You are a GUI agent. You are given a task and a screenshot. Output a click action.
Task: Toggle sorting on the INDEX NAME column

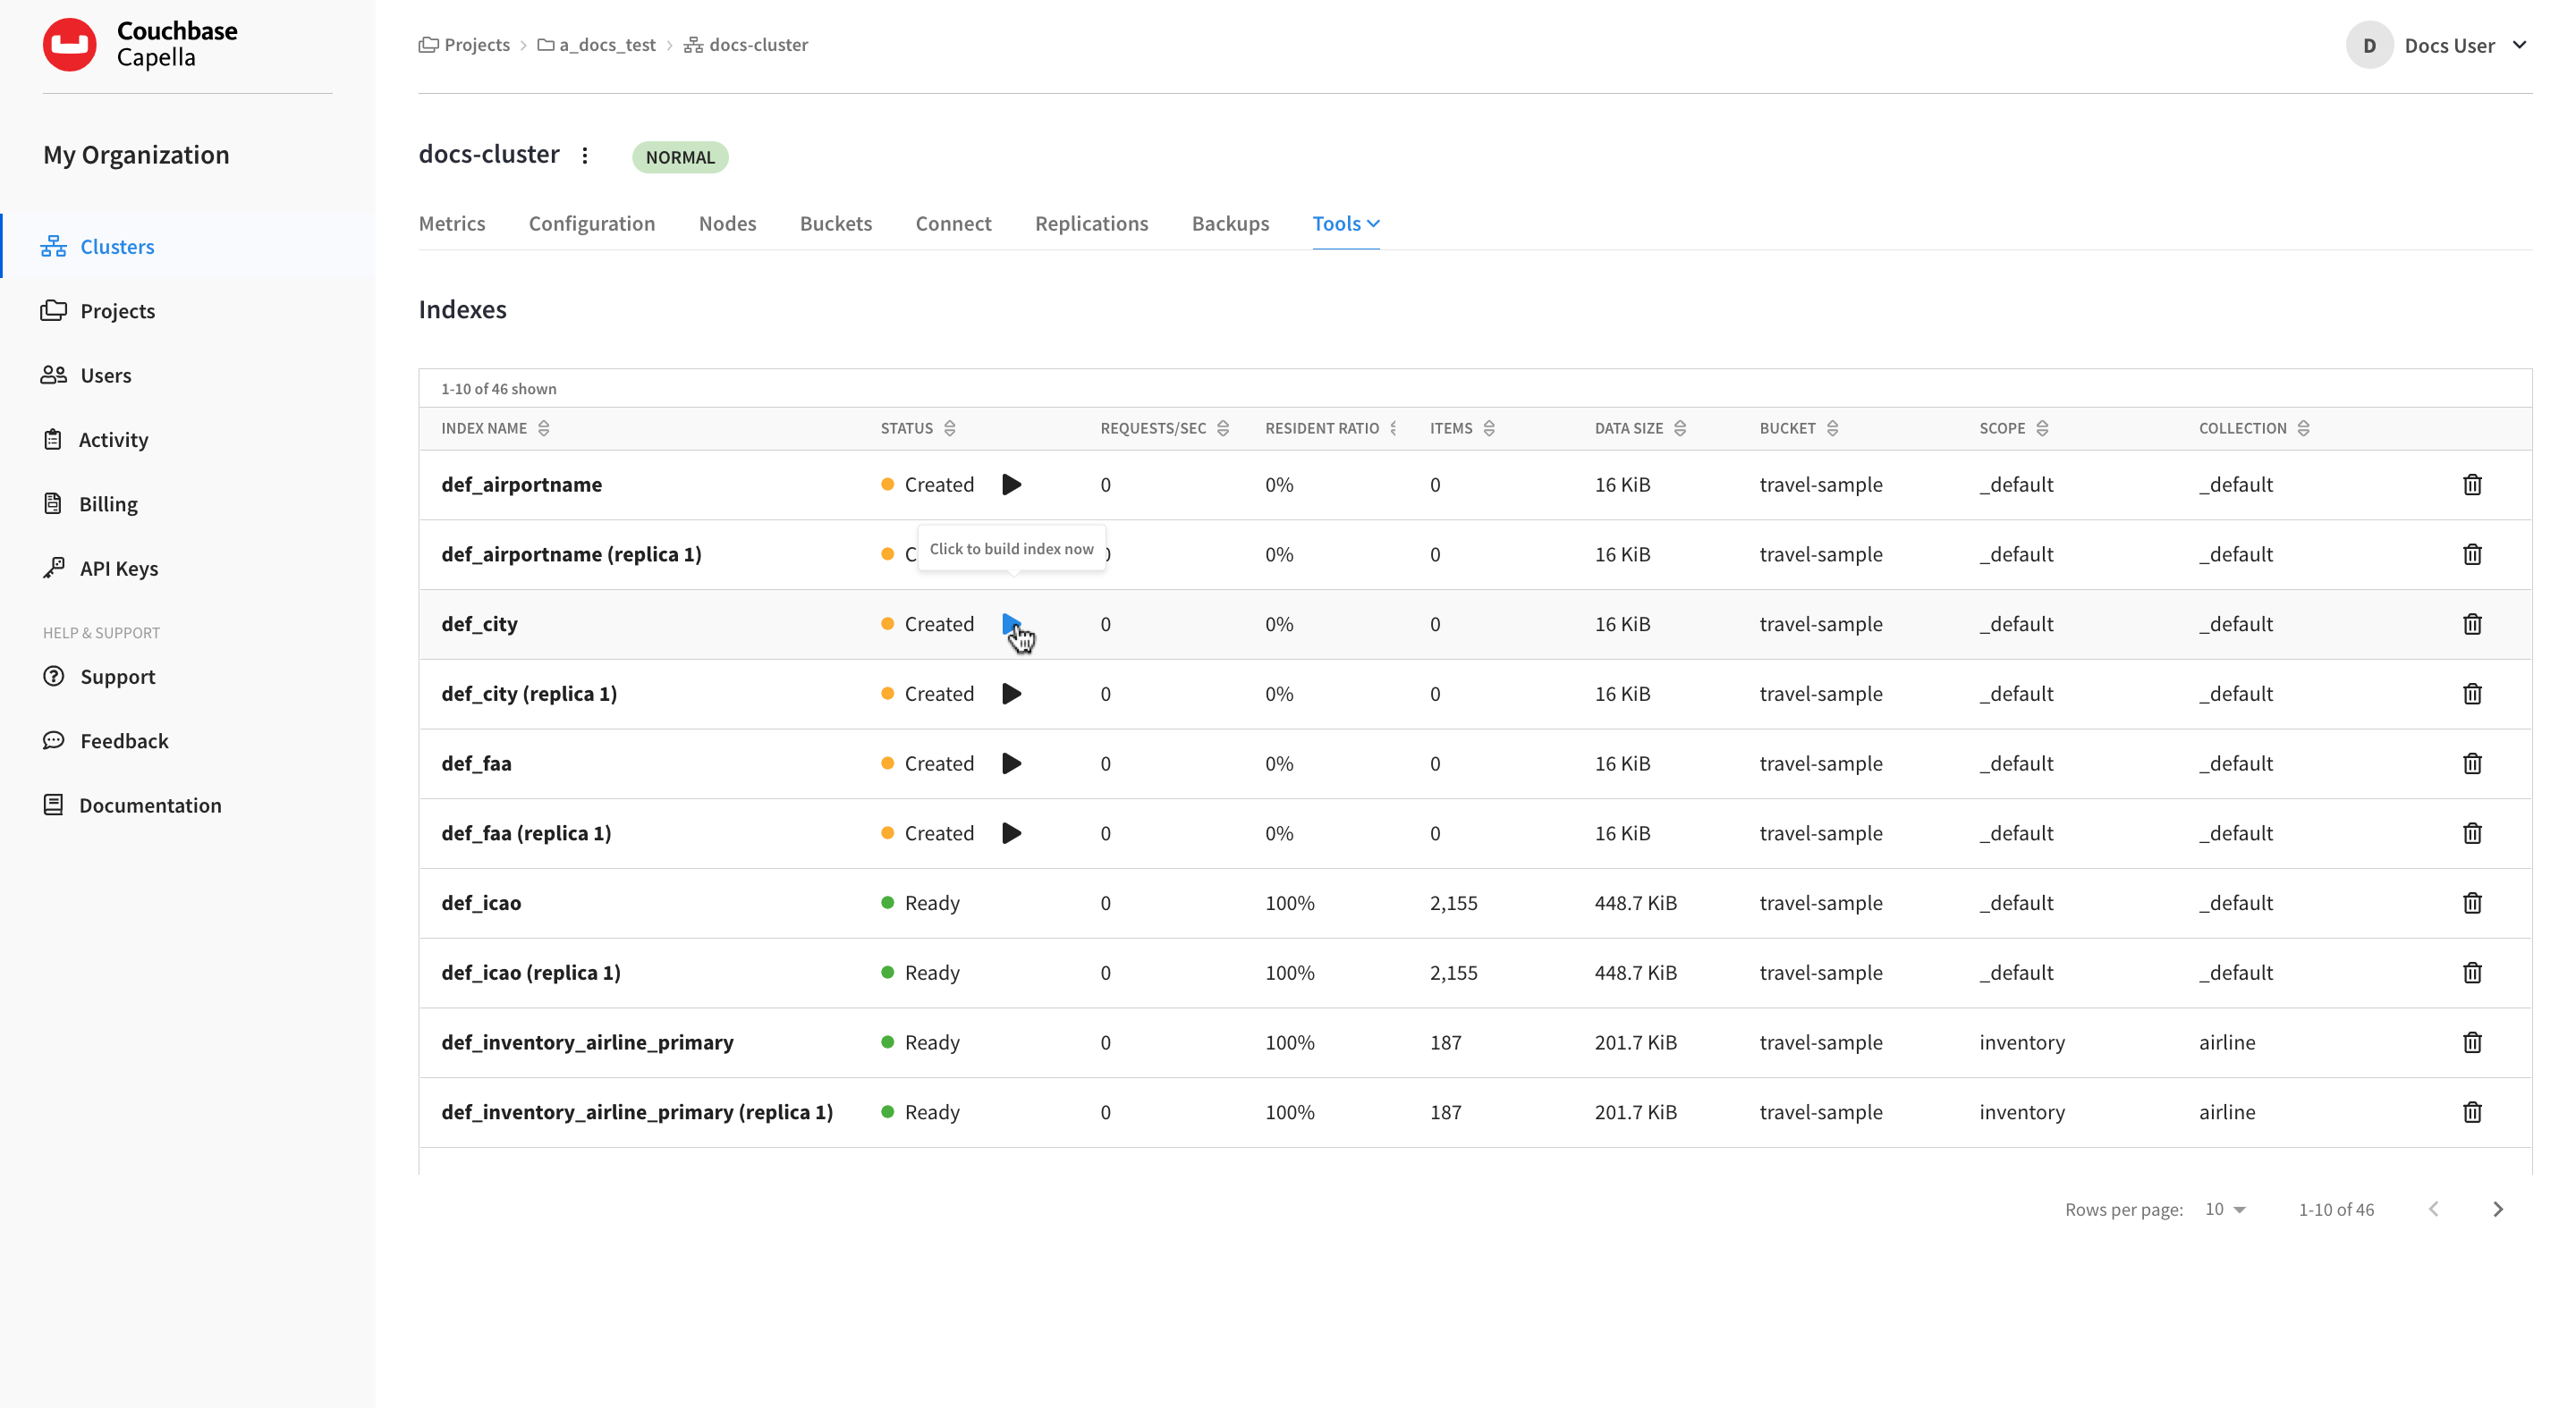pyautogui.click(x=545, y=427)
